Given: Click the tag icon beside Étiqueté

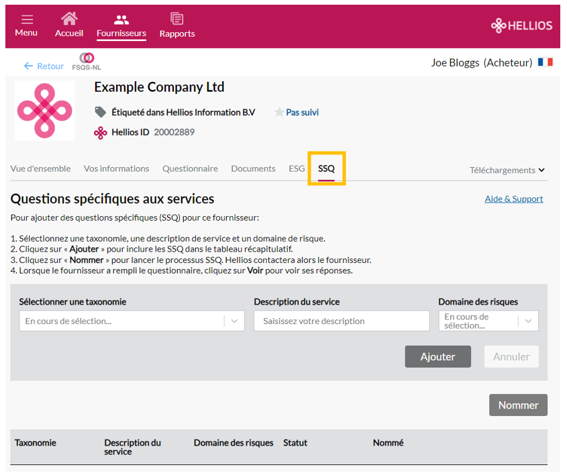Looking at the screenshot, I should (x=100, y=112).
